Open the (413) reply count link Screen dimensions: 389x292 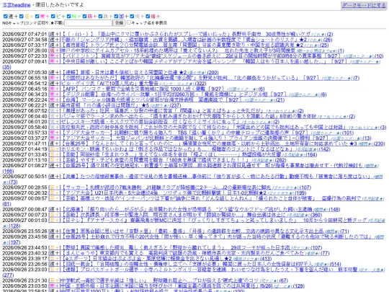pyautogui.click(x=265, y=258)
